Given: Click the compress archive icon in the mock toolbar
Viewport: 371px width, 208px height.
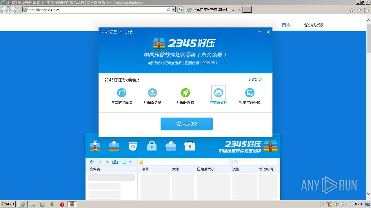Looking at the screenshot, I should [x=95, y=146].
